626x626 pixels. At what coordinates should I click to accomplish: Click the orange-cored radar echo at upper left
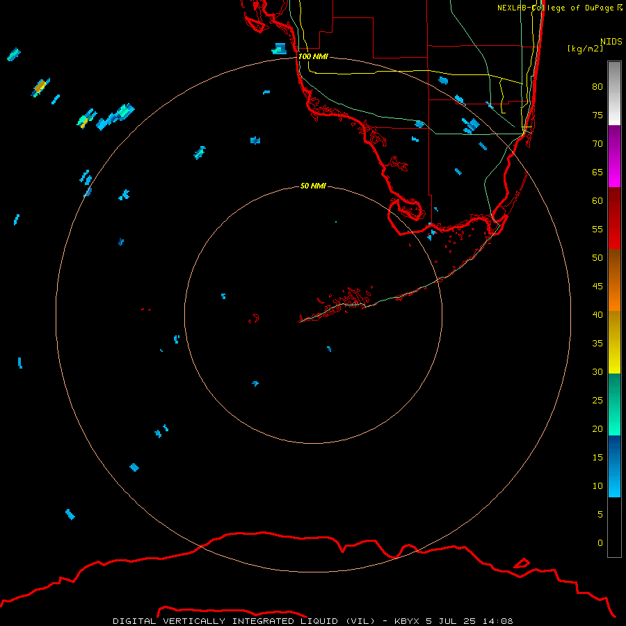pyautogui.click(x=40, y=87)
